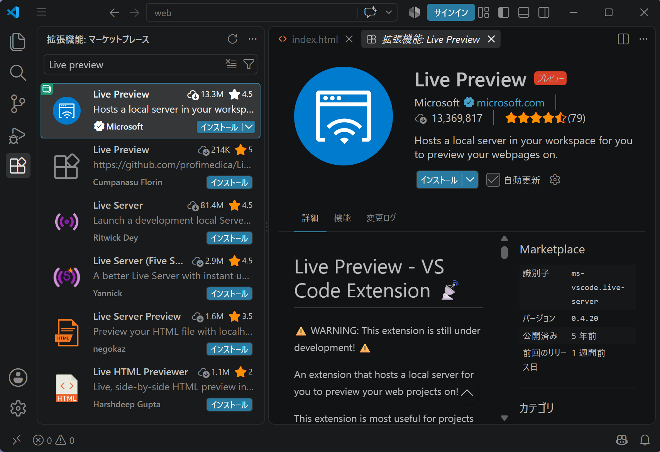Open the Explorer view in activity bar
Viewport: 660px width, 452px height.
[18, 42]
